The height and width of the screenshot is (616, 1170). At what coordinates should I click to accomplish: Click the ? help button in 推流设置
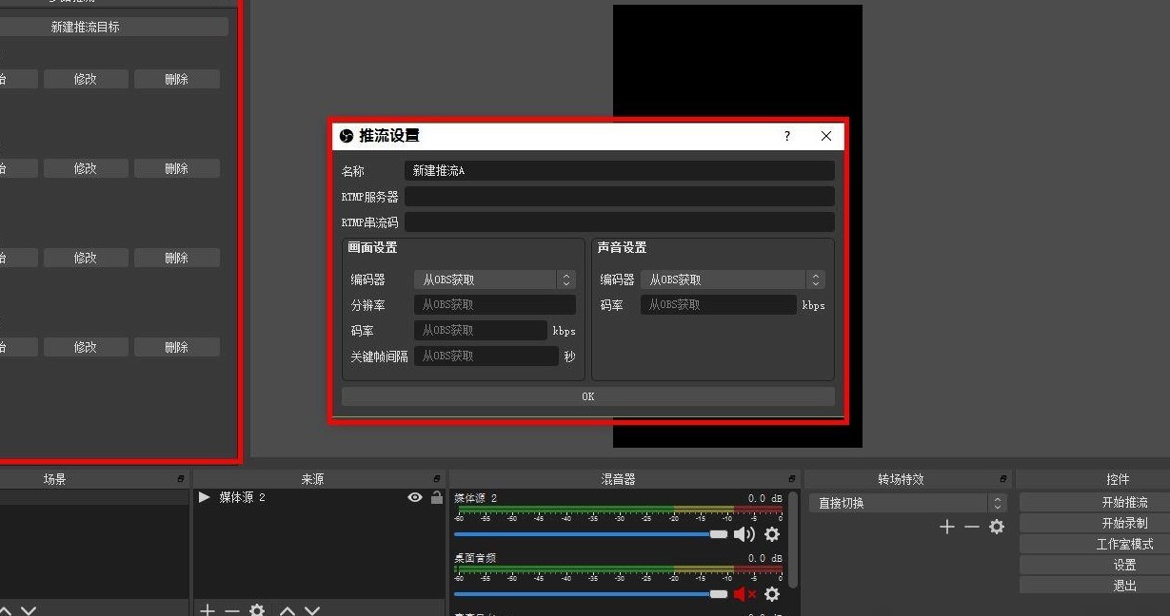click(786, 136)
